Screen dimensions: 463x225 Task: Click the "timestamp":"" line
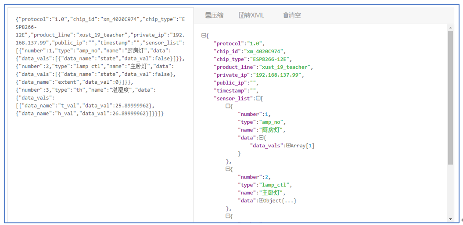(236, 91)
